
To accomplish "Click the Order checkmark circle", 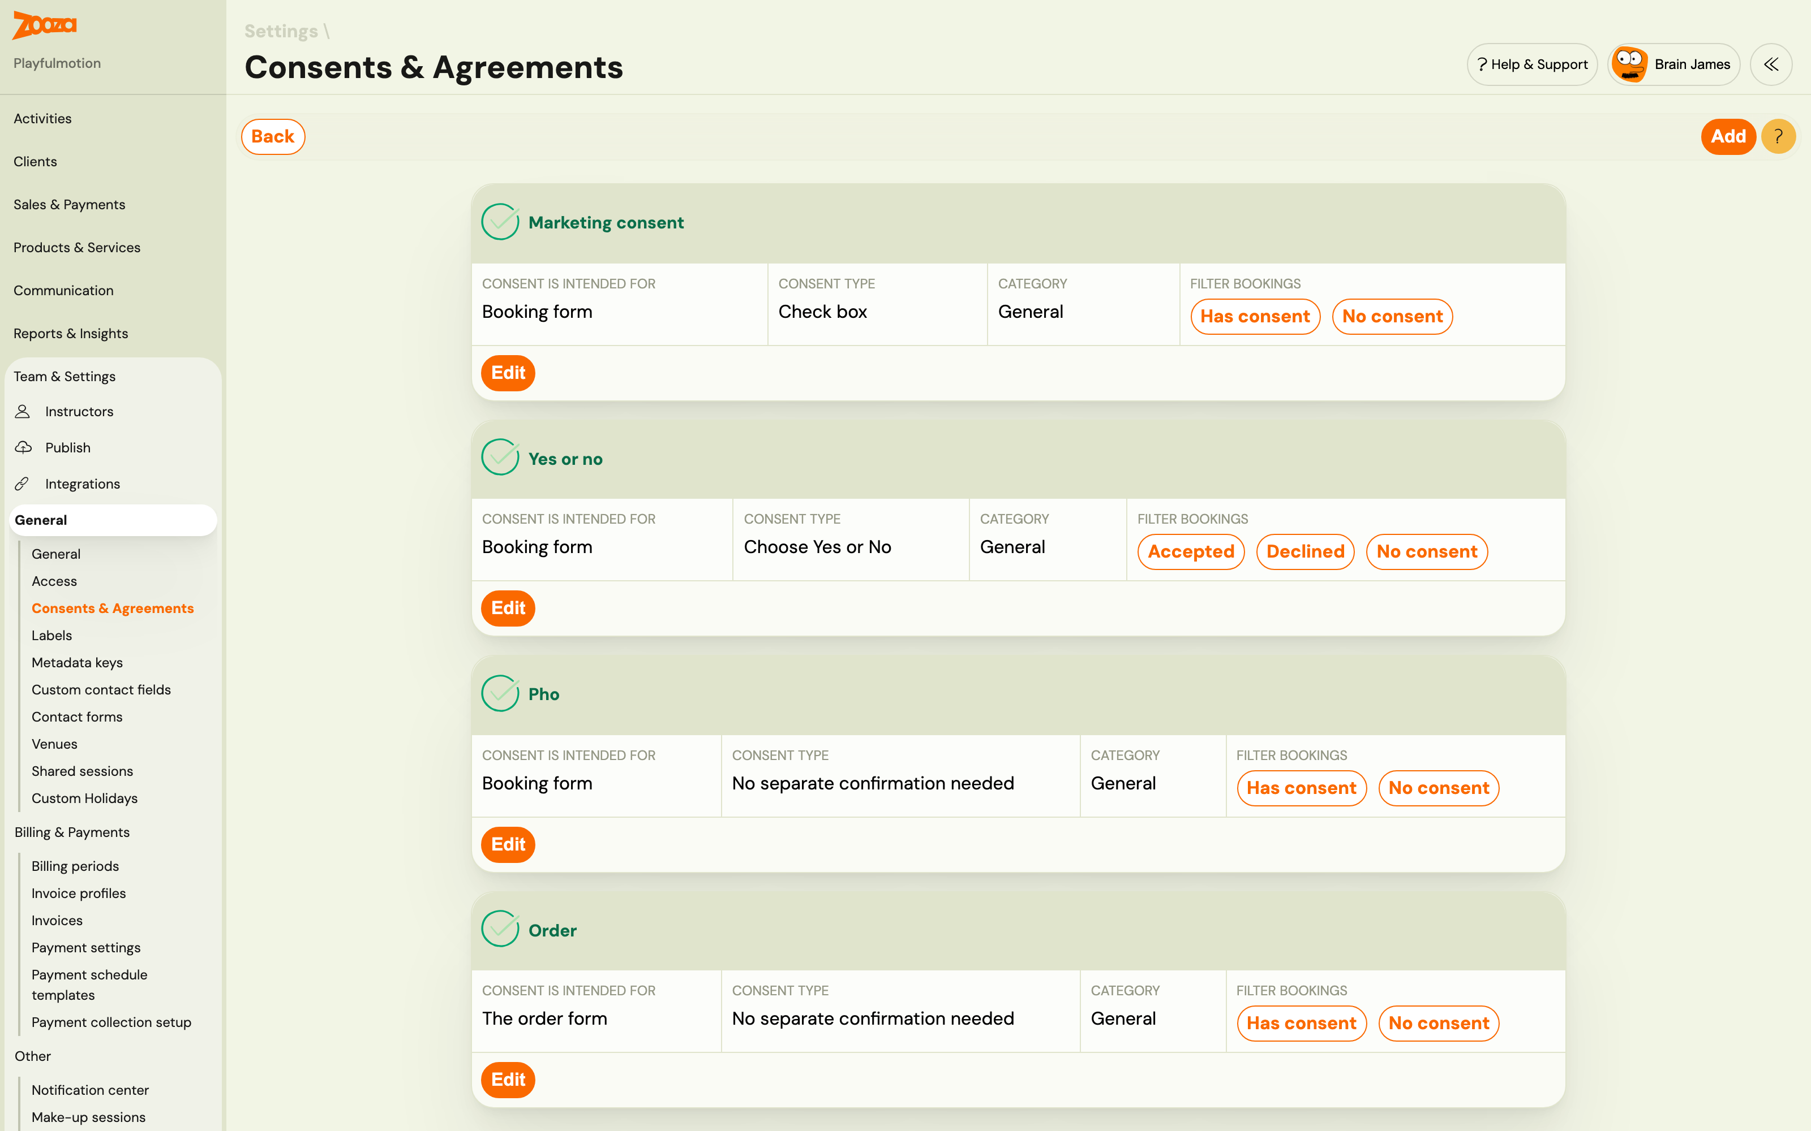I will pyautogui.click(x=500, y=929).
